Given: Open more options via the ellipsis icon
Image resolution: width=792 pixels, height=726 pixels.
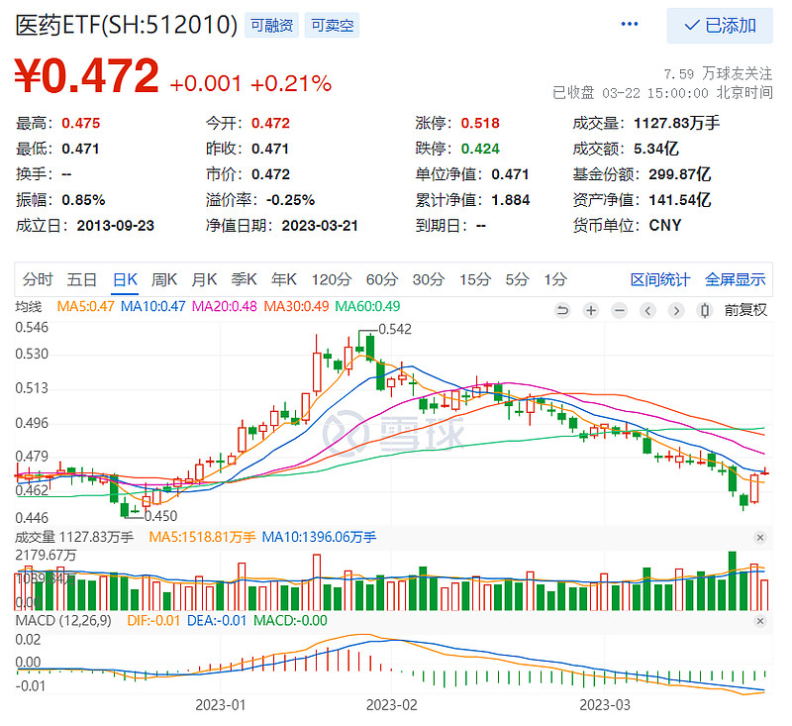Looking at the screenshot, I should coord(629,24).
